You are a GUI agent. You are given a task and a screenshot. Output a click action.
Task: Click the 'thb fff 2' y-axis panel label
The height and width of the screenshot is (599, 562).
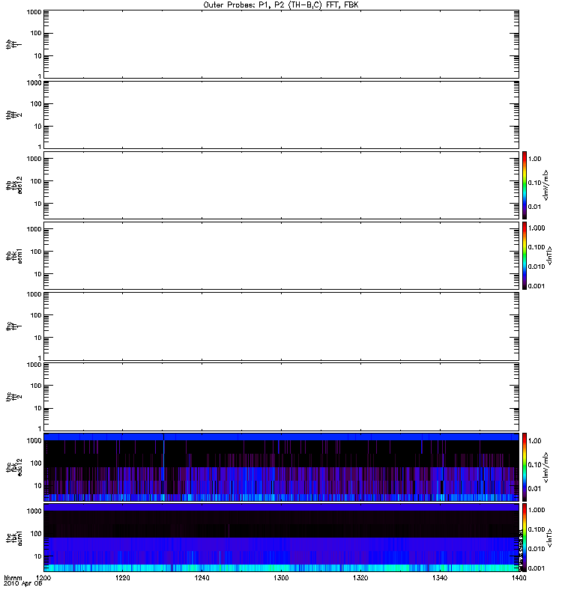coord(13,115)
